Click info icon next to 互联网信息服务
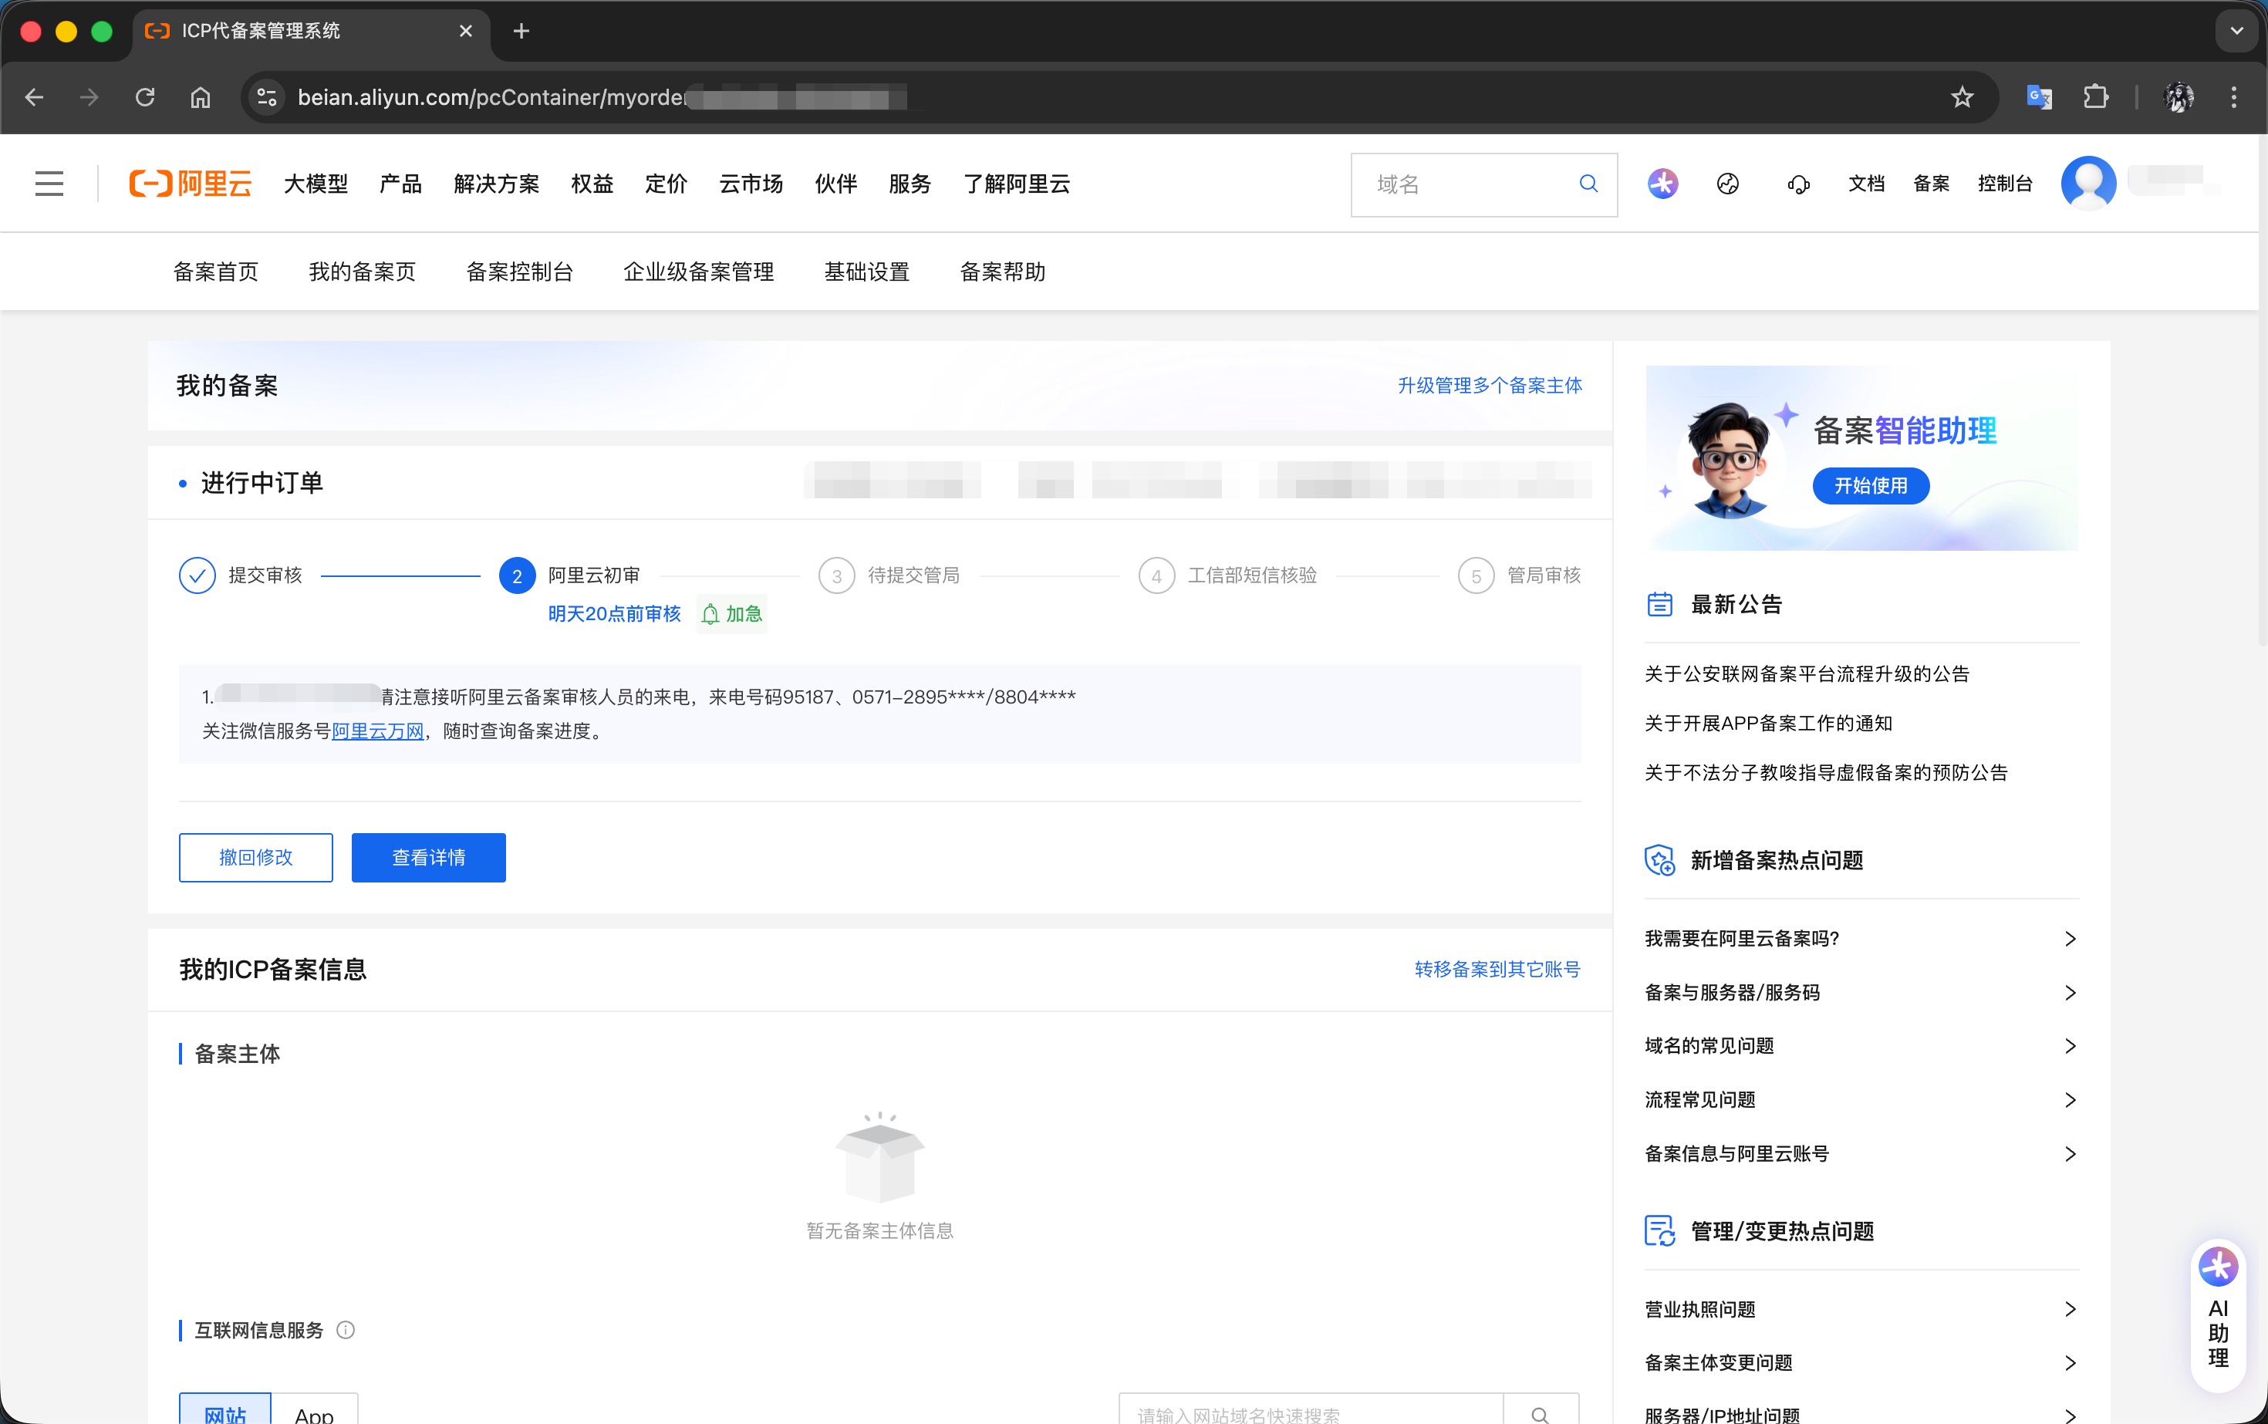Viewport: 2268px width, 1424px height. tap(346, 1330)
